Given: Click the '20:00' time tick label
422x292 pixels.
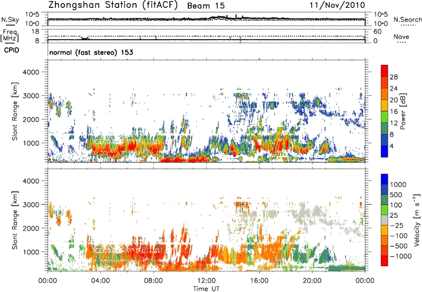Looking at the screenshot, I should (x=312, y=281).
